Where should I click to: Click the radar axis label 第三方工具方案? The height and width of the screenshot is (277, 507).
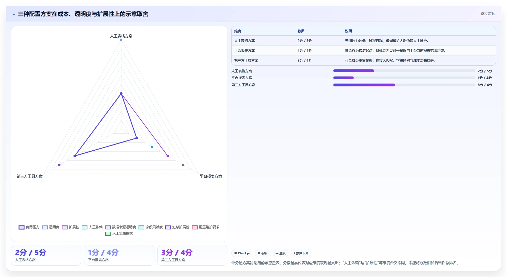tap(30, 176)
